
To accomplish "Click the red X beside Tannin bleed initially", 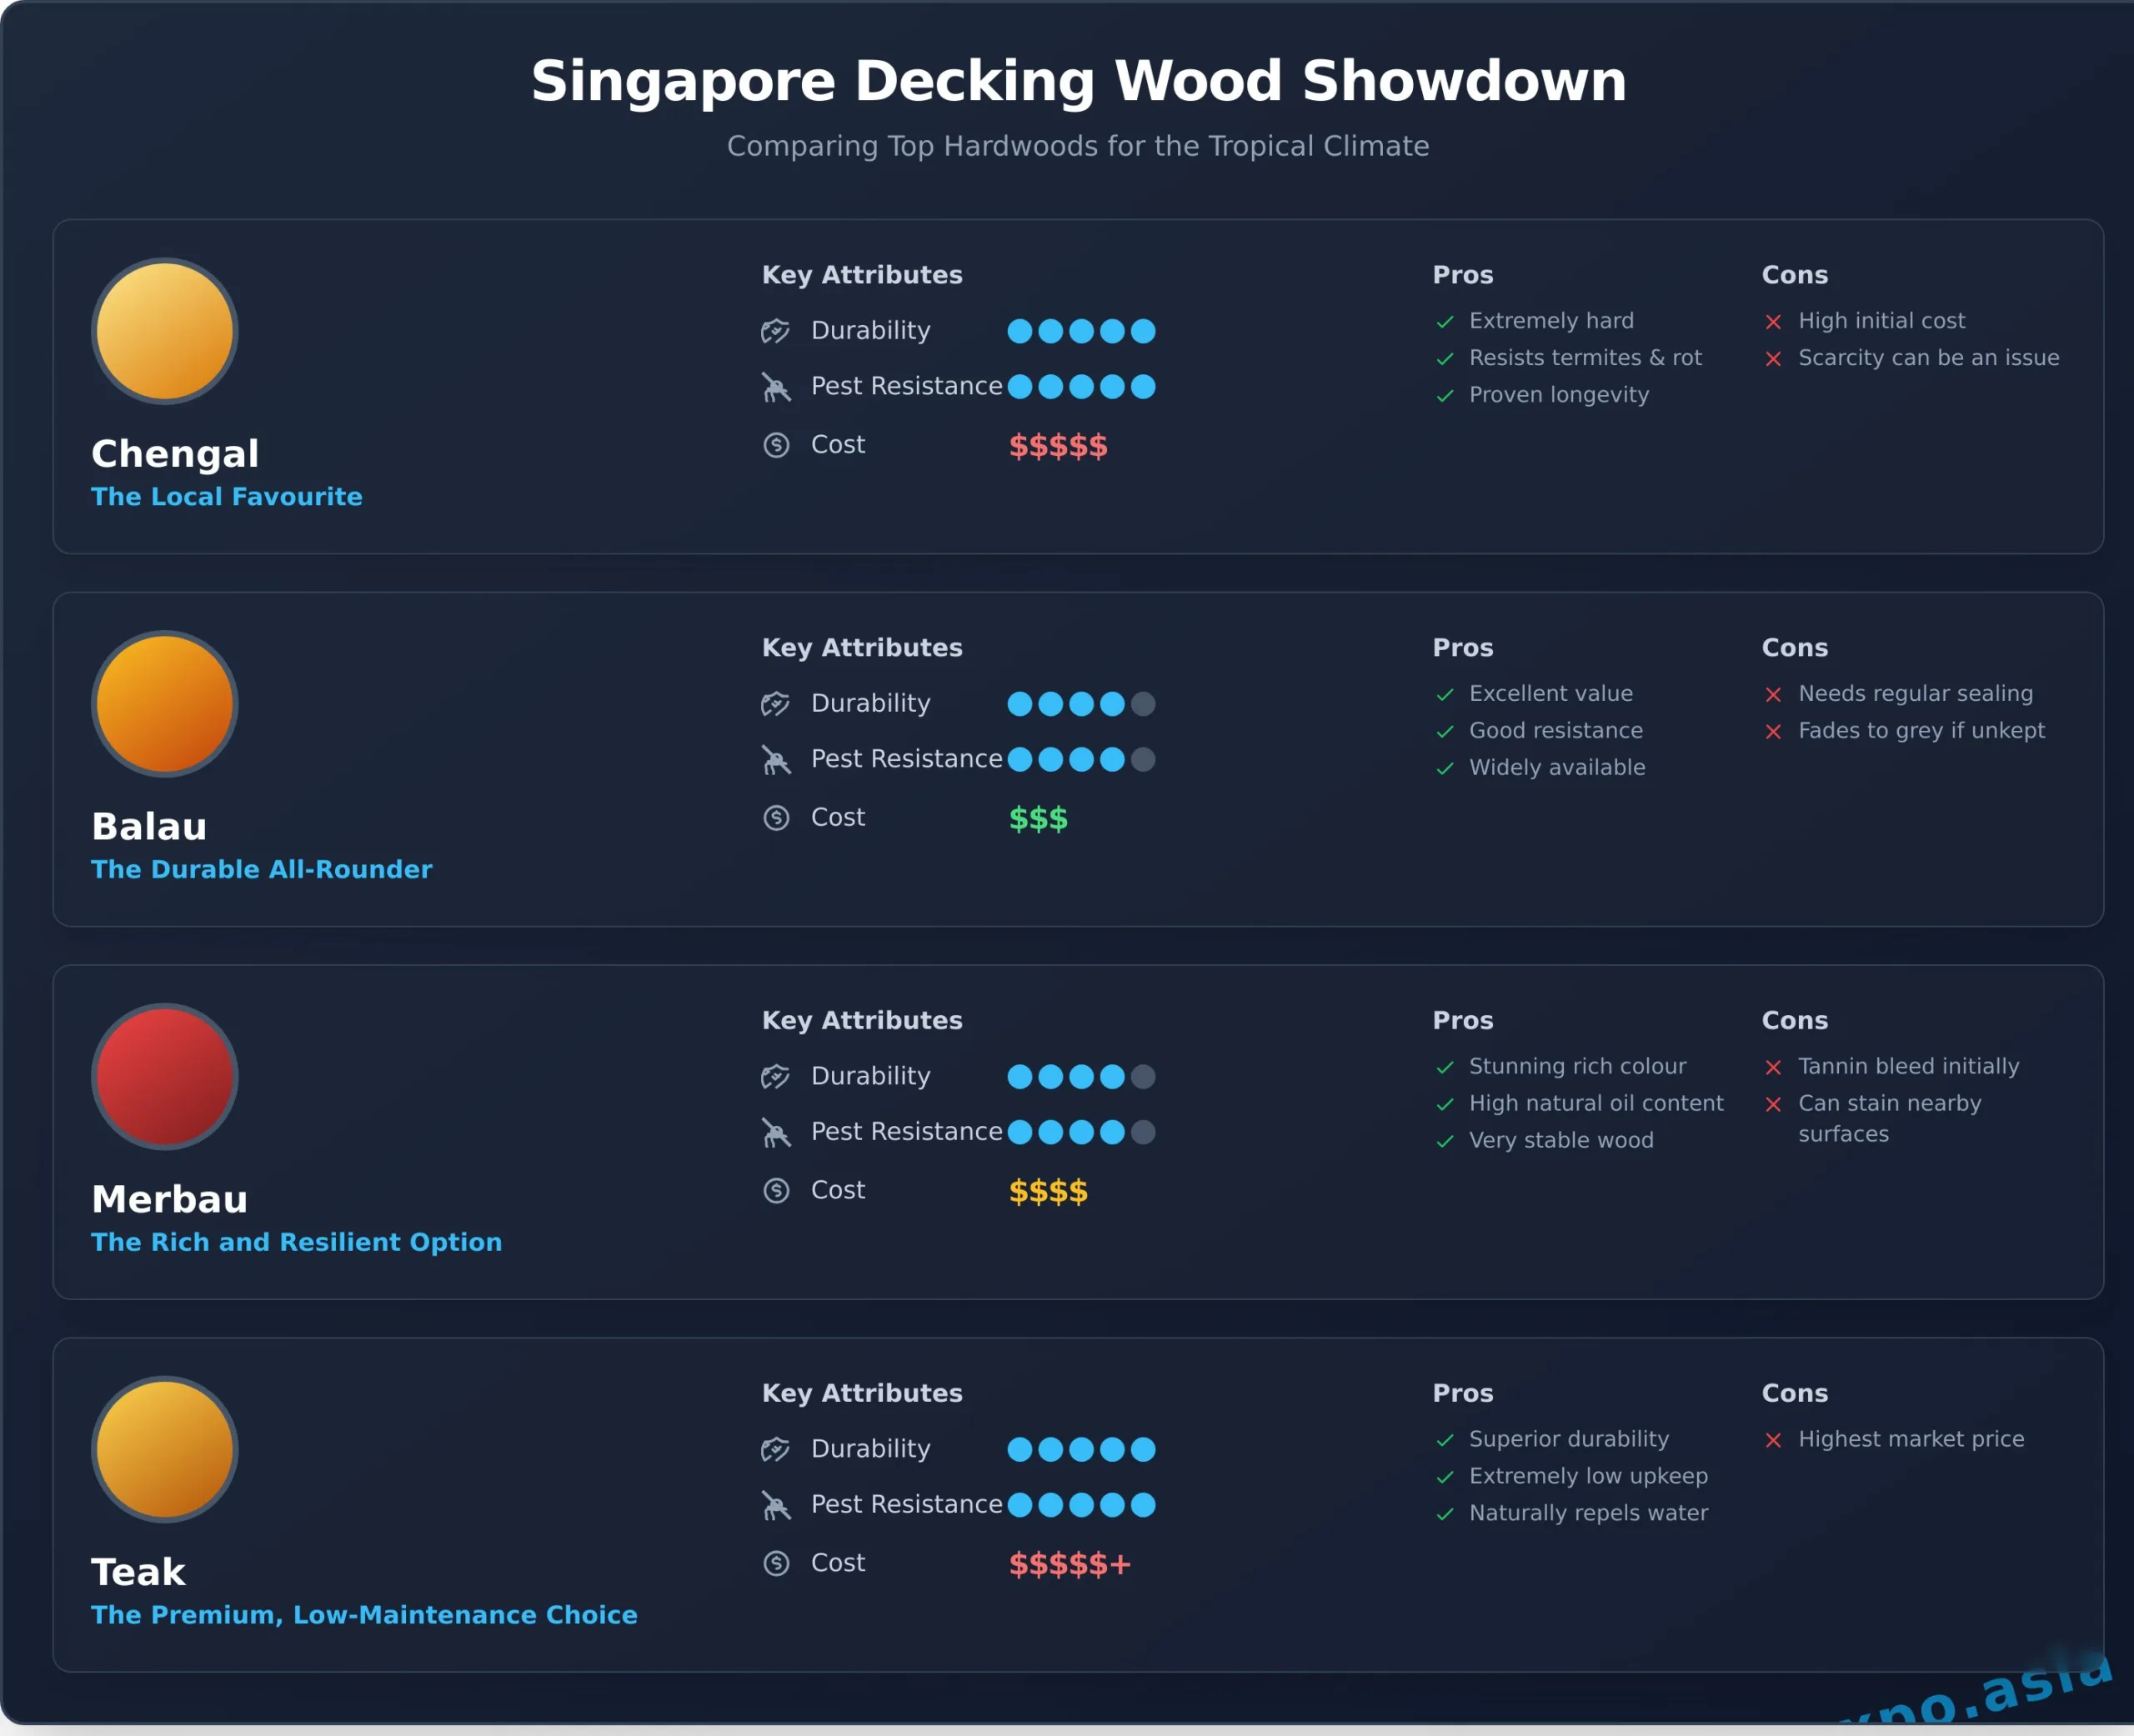I will (1773, 1068).
